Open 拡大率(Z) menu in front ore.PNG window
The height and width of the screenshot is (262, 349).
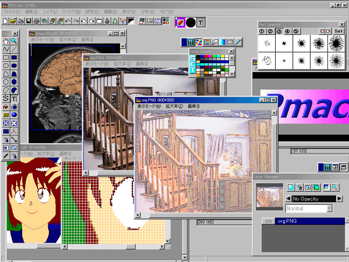click(x=174, y=106)
